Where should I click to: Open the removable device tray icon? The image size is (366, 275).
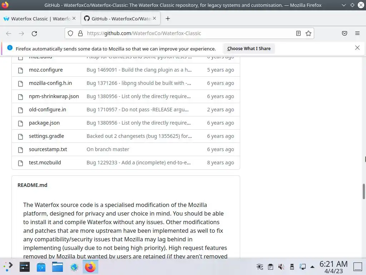[292, 267]
